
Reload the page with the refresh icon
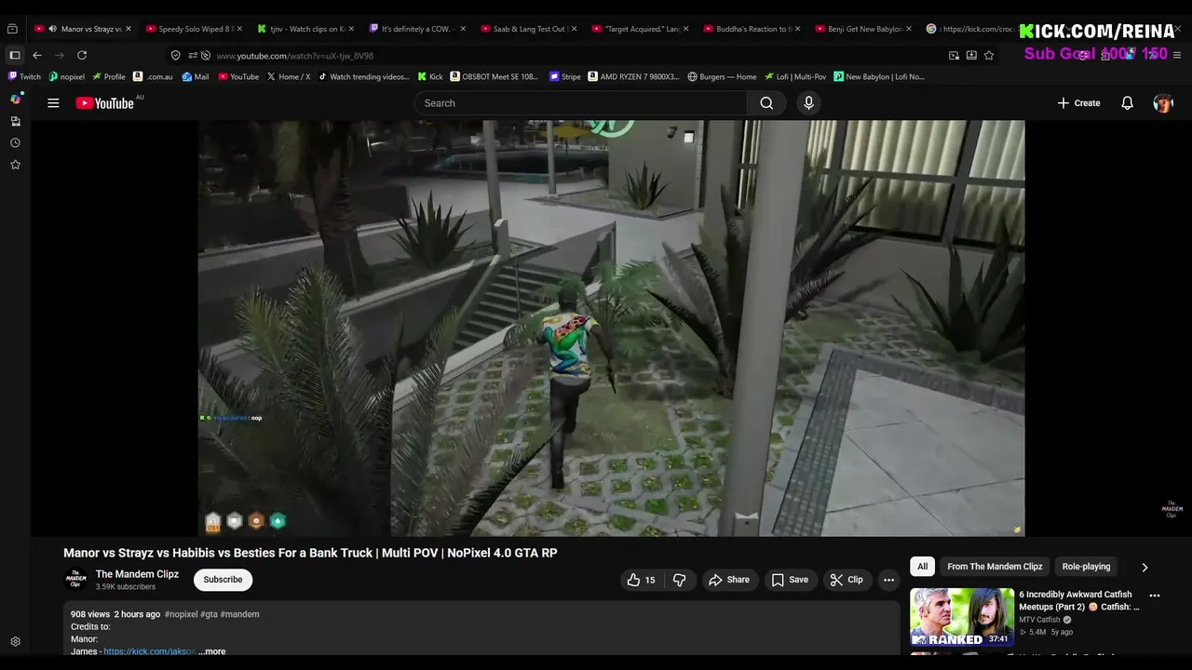pyautogui.click(x=82, y=56)
